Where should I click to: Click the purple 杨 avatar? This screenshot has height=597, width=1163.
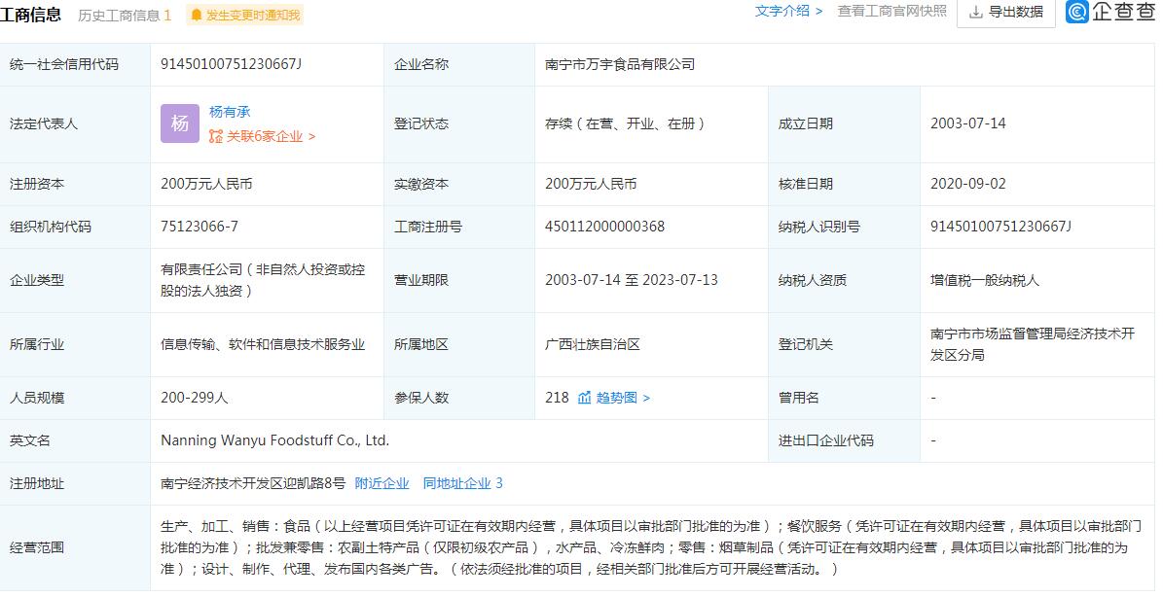coord(180,123)
